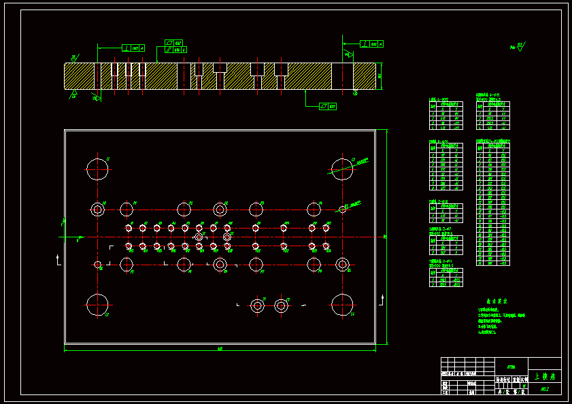Screen dimensions: 572x404
Task: Select the left concentric hole of the bottom pair
Action: pos(257,306)
